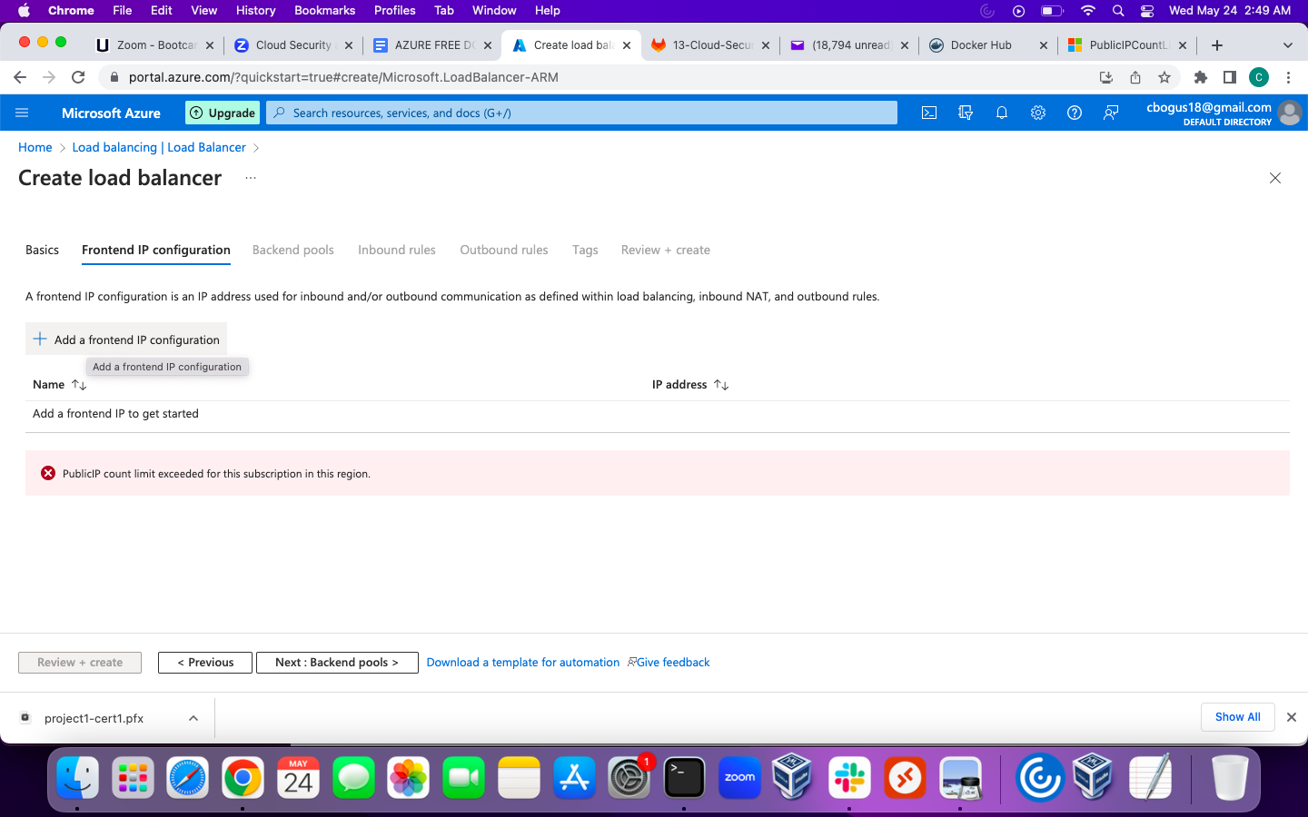Click the Azure feedback icon in header

point(1111,113)
